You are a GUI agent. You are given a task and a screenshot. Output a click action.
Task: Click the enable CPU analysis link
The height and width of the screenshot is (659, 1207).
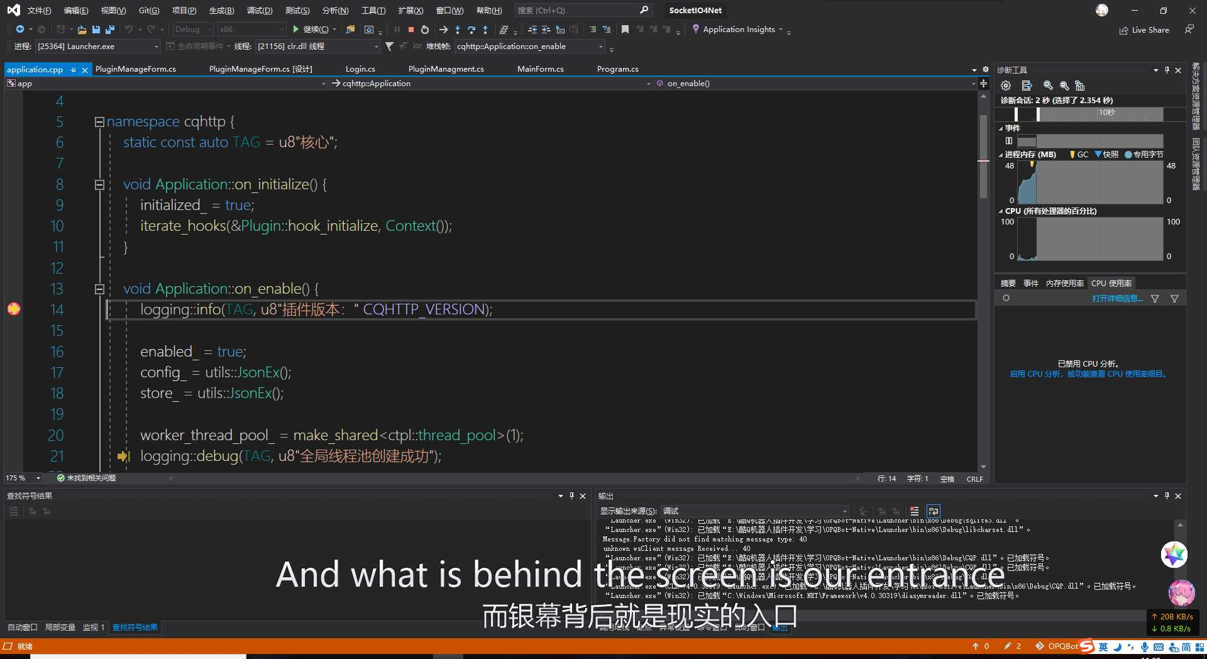coord(1089,374)
